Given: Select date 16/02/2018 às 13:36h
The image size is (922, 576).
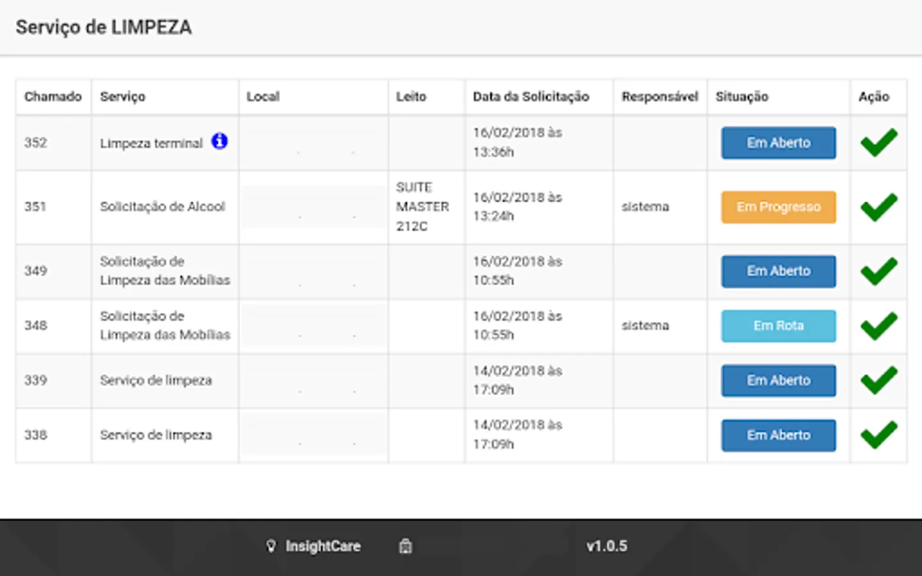Looking at the screenshot, I should [517, 142].
